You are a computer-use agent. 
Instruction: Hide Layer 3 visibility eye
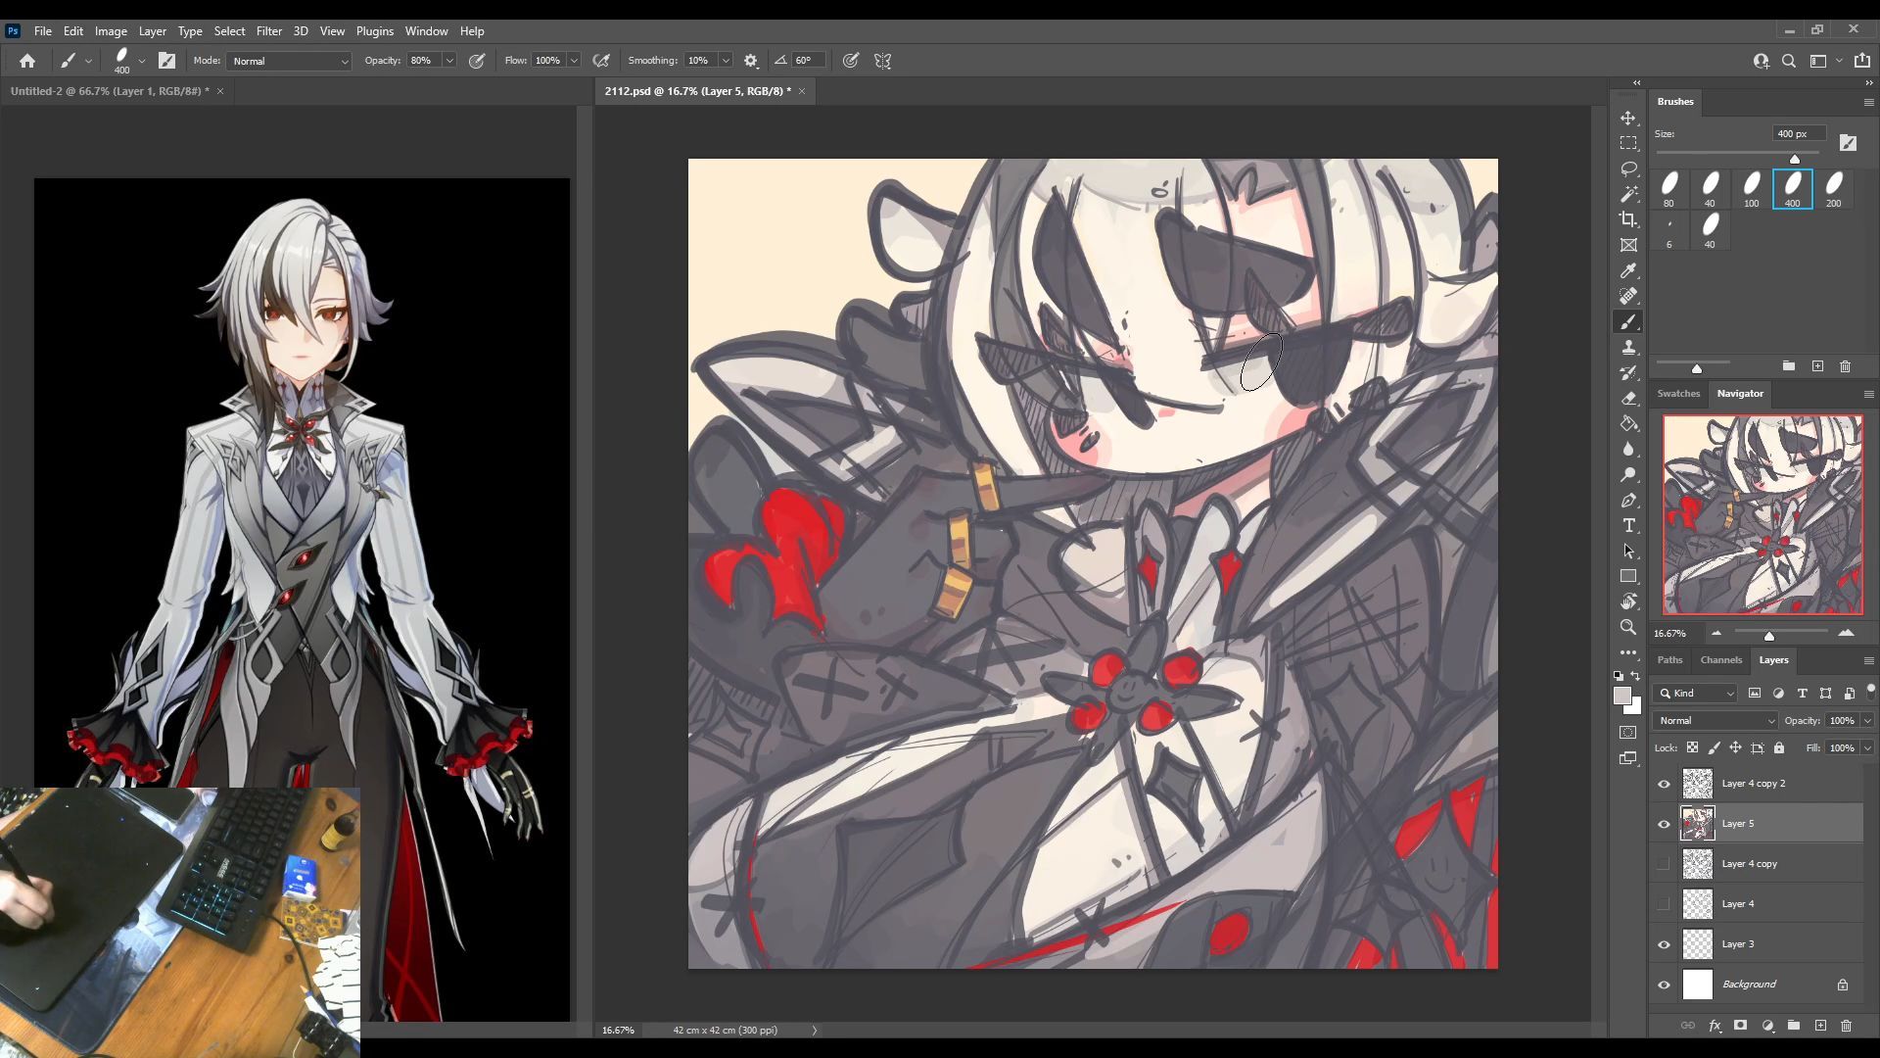click(x=1664, y=944)
